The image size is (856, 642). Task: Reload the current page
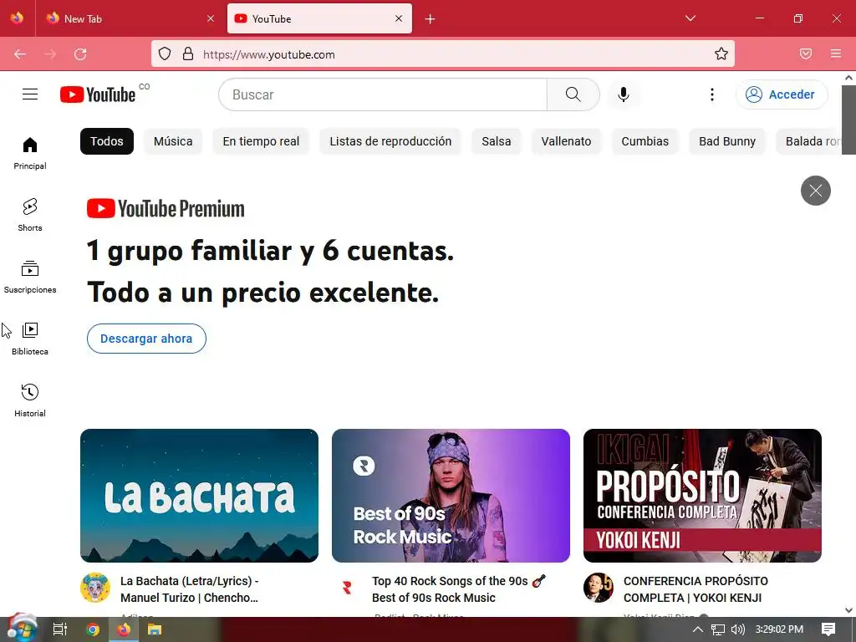click(x=80, y=54)
